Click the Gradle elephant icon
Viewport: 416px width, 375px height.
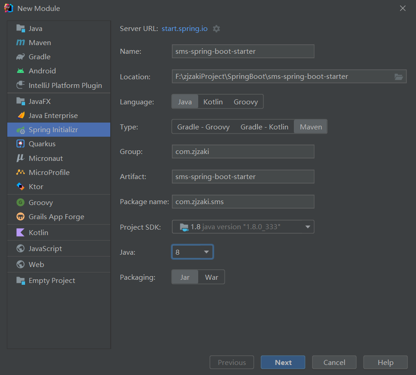point(21,57)
